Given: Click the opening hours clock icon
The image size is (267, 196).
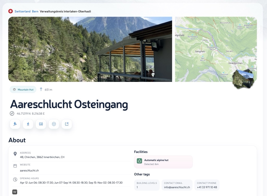Looking at the screenshot, I should point(15,180).
